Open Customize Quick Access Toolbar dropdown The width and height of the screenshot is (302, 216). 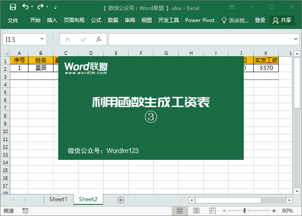click(x=55, y=7)
